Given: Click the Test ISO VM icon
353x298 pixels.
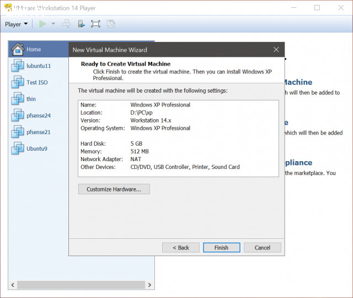Looking at the screenshot, I should pos(18,82).
